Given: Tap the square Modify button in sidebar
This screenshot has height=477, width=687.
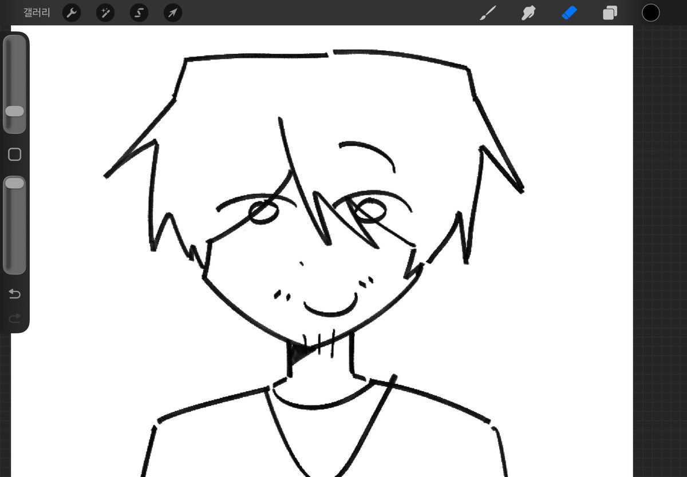Looking at the screenshot, I should [15, 154].
